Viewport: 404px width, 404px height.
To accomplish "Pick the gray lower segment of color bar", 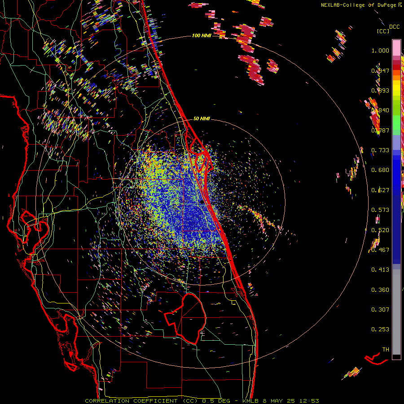I will (396, 312).
